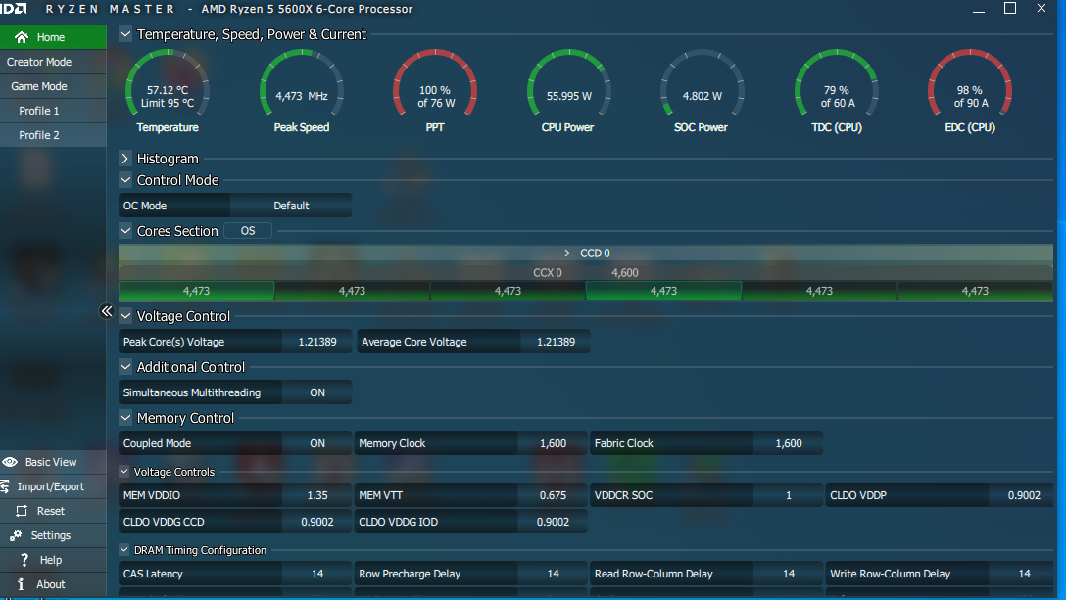Viewport: 1066px width, 600px height.
Task: Click Peak Core(s) Voltage value 1.21389
Action: pyautogui.click(x=316, y=342)
